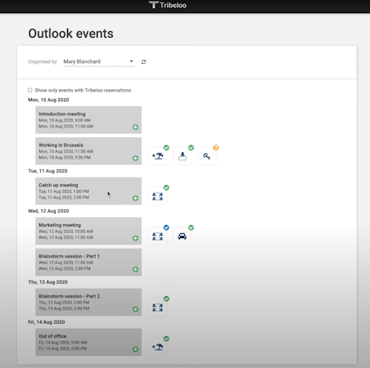The height and width of the screenshot is (368, 370).
Task: Open meeting room icon for Marketing meeting
Action: [x=158, y=236]
